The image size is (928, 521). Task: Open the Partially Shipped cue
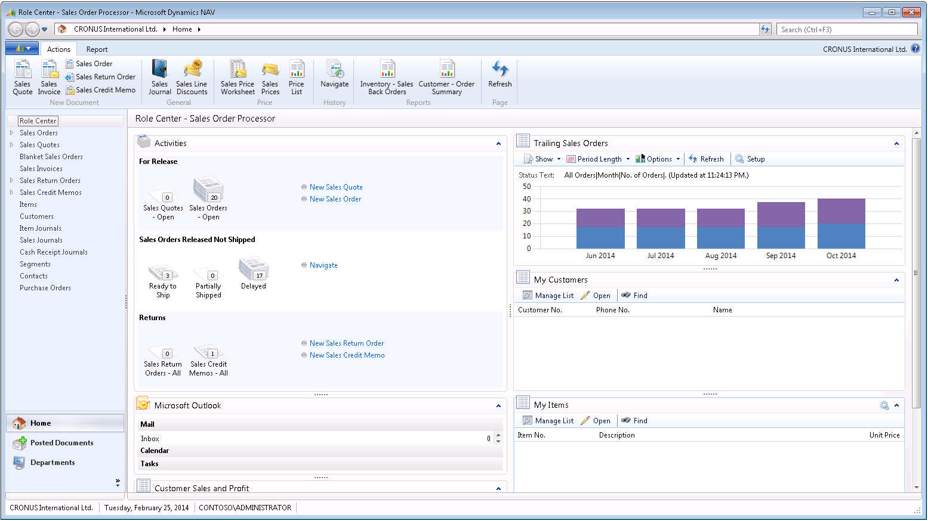pos(208,282)
